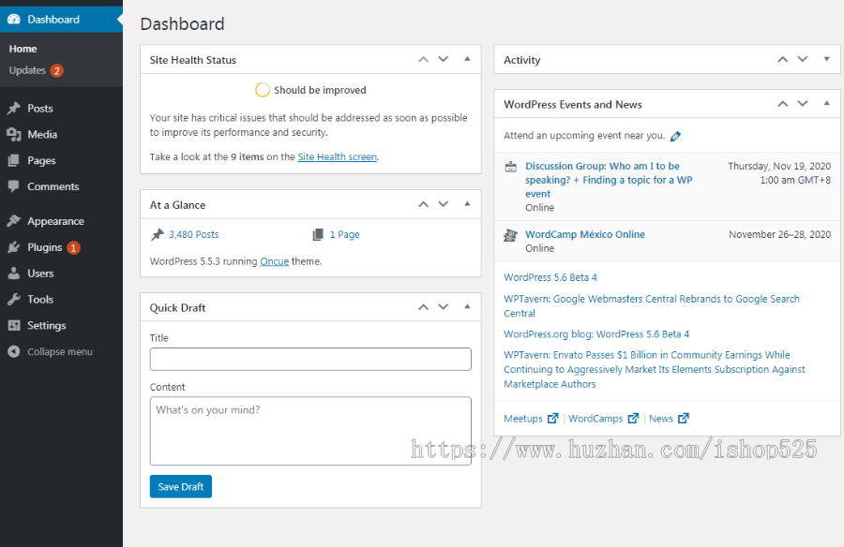This screenshot has height=547, width=844.
Task: Move Quick Draft widget up
Action: (424, 307)
